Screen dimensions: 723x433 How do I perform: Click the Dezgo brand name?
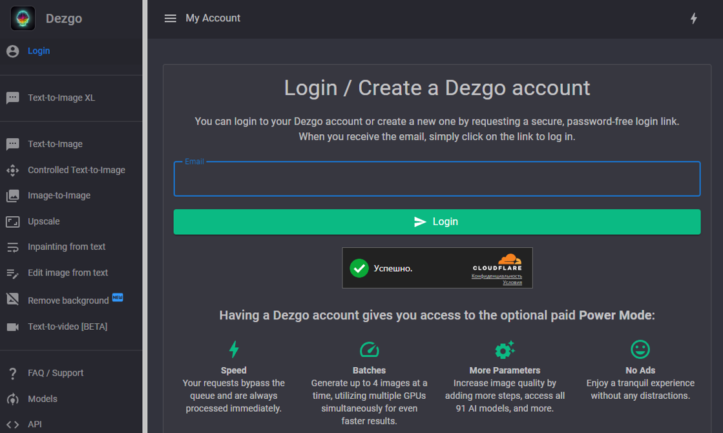tap(64, 19)
